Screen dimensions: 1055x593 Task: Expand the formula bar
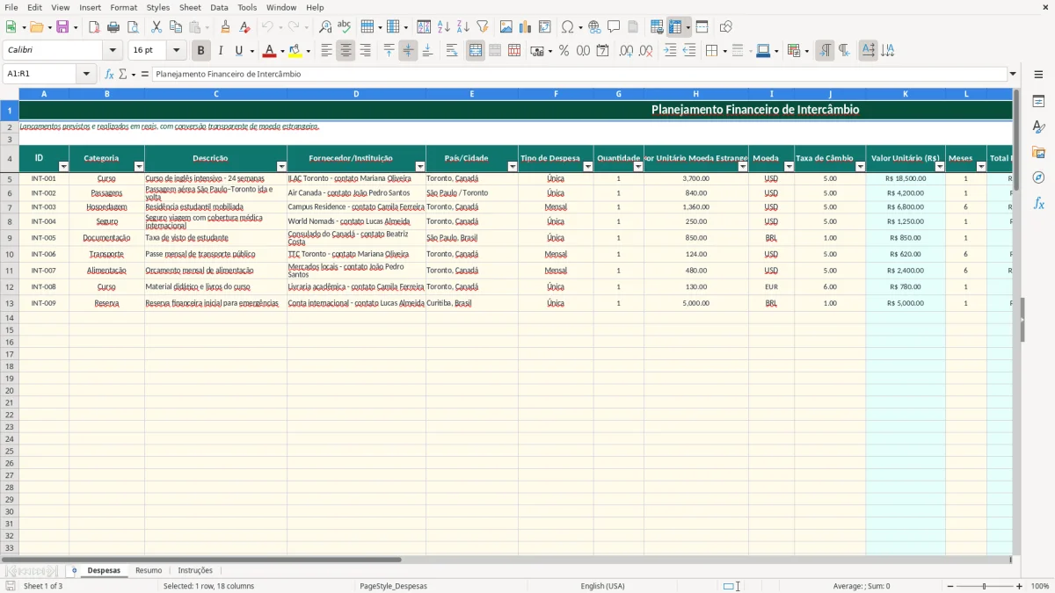[x=1013, y=74]
